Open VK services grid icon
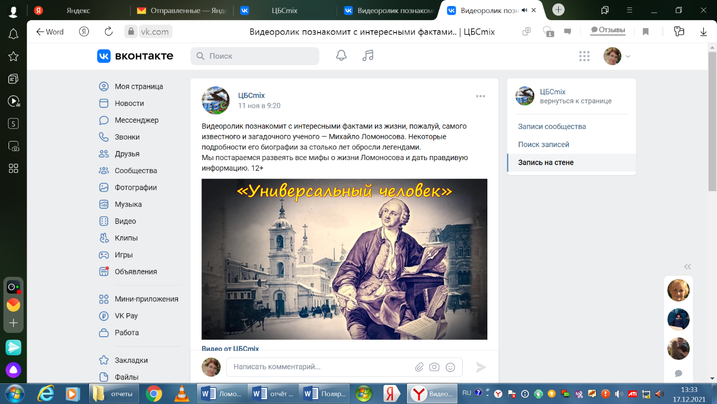 pos(584,56)
